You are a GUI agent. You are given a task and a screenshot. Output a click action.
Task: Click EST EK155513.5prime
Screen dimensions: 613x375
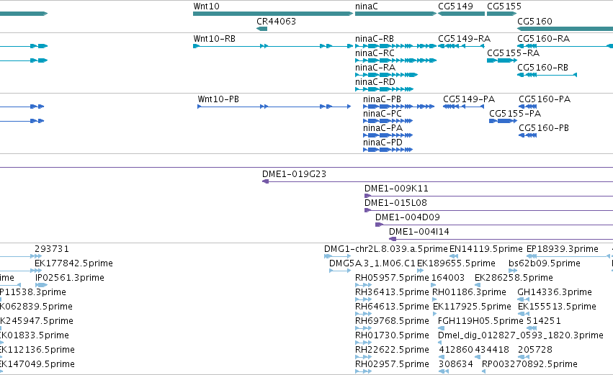point(524,314)
